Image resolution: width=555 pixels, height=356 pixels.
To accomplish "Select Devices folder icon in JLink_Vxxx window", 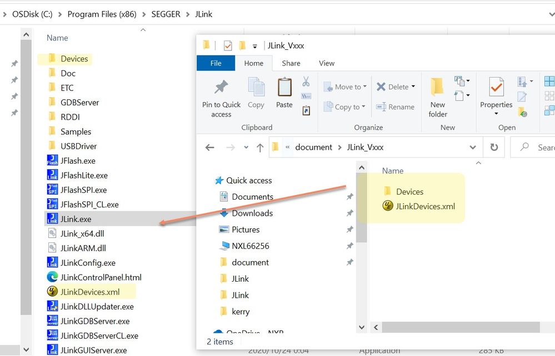I will pyautogui.click(x=388, y=191).
